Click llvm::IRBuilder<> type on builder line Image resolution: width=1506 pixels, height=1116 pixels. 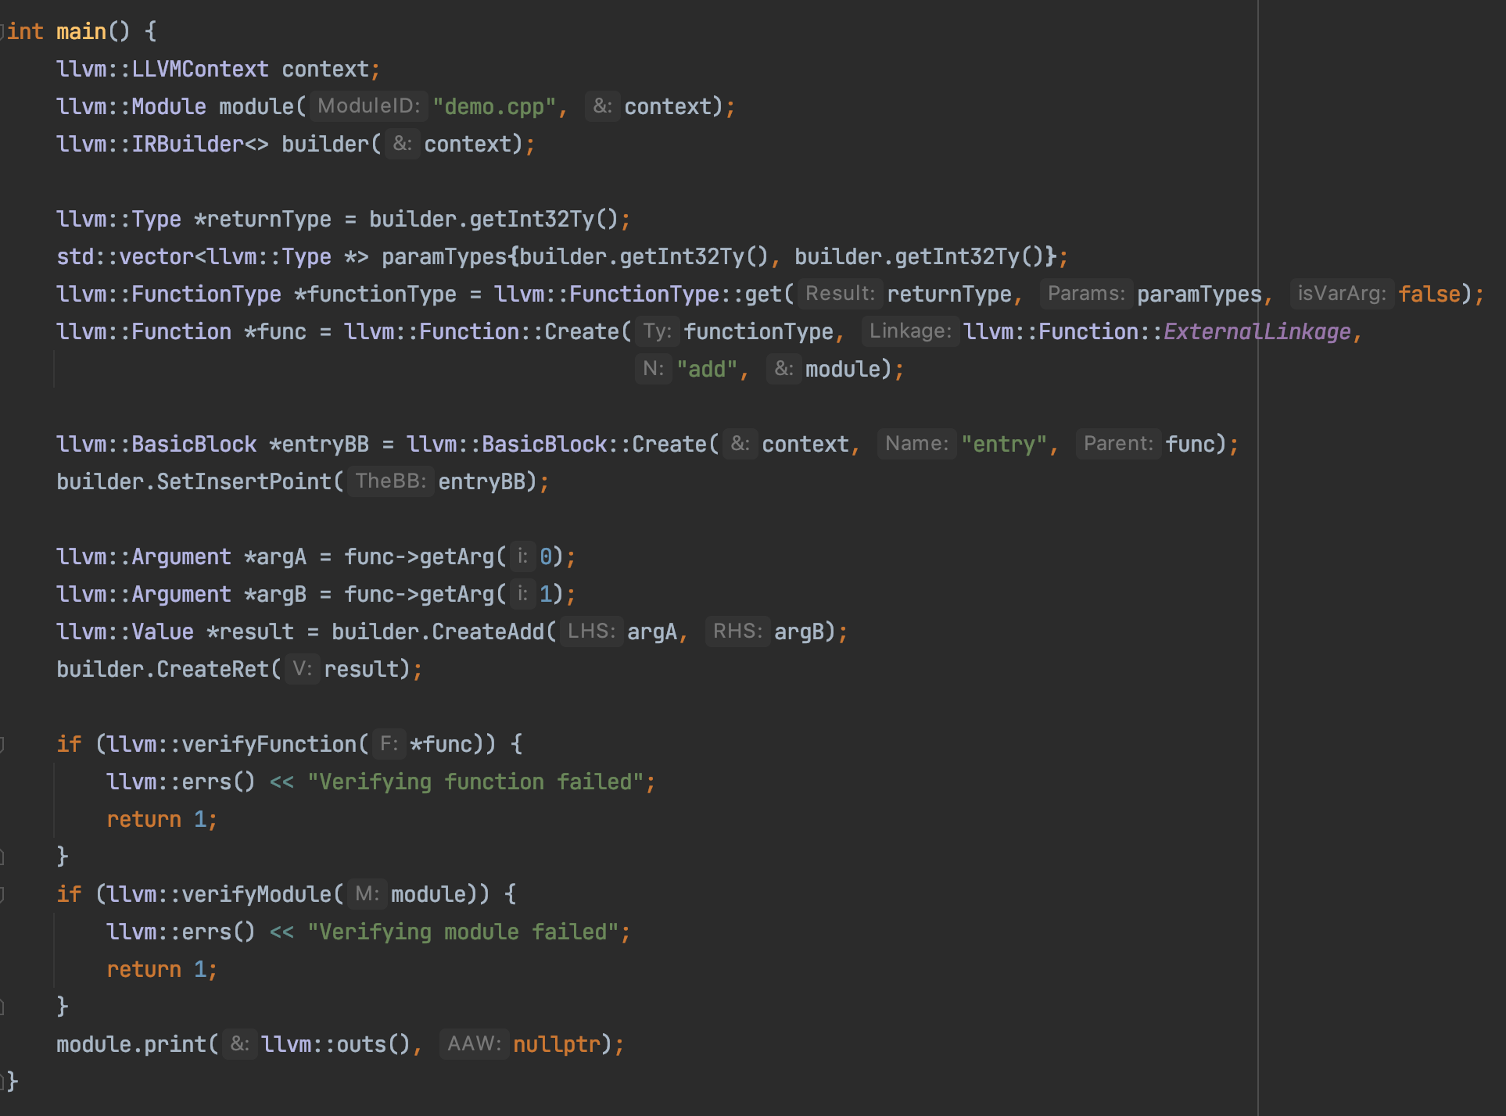(x=163, y=144)
